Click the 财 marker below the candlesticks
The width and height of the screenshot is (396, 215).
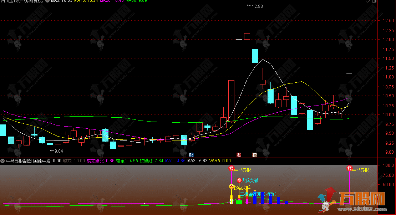tap(192, 155)
